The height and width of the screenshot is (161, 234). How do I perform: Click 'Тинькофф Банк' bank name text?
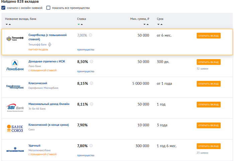[x=37, y=44]
